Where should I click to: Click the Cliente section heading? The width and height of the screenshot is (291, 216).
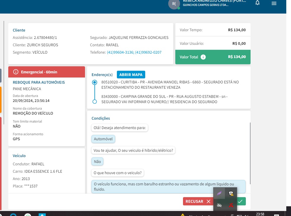coord(19,30)
